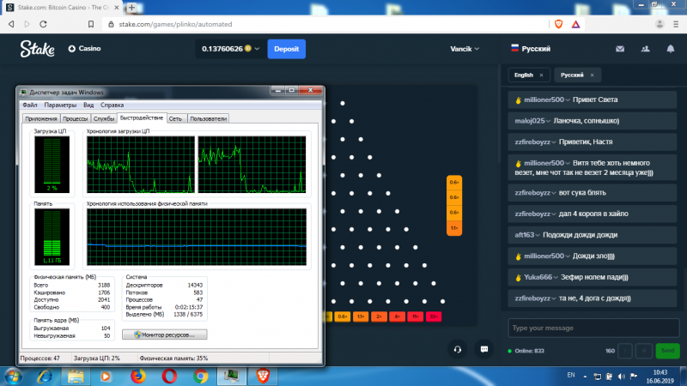
Task: Click the Deposit button
Action: coord(287,49)
